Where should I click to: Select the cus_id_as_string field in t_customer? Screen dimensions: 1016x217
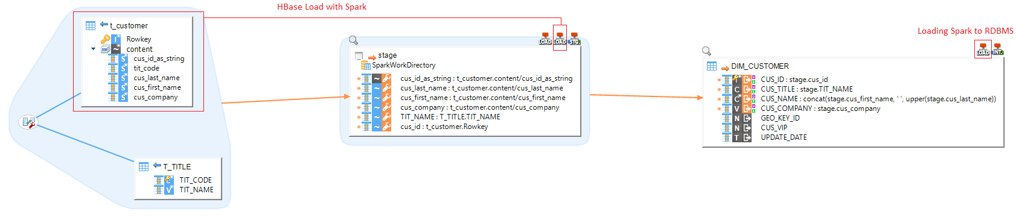click(x=159, y=58)
